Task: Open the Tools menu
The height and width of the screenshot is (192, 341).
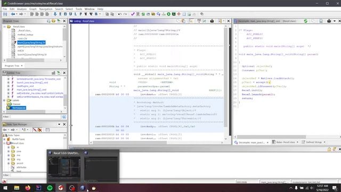Action: click(x=79, y=9)
